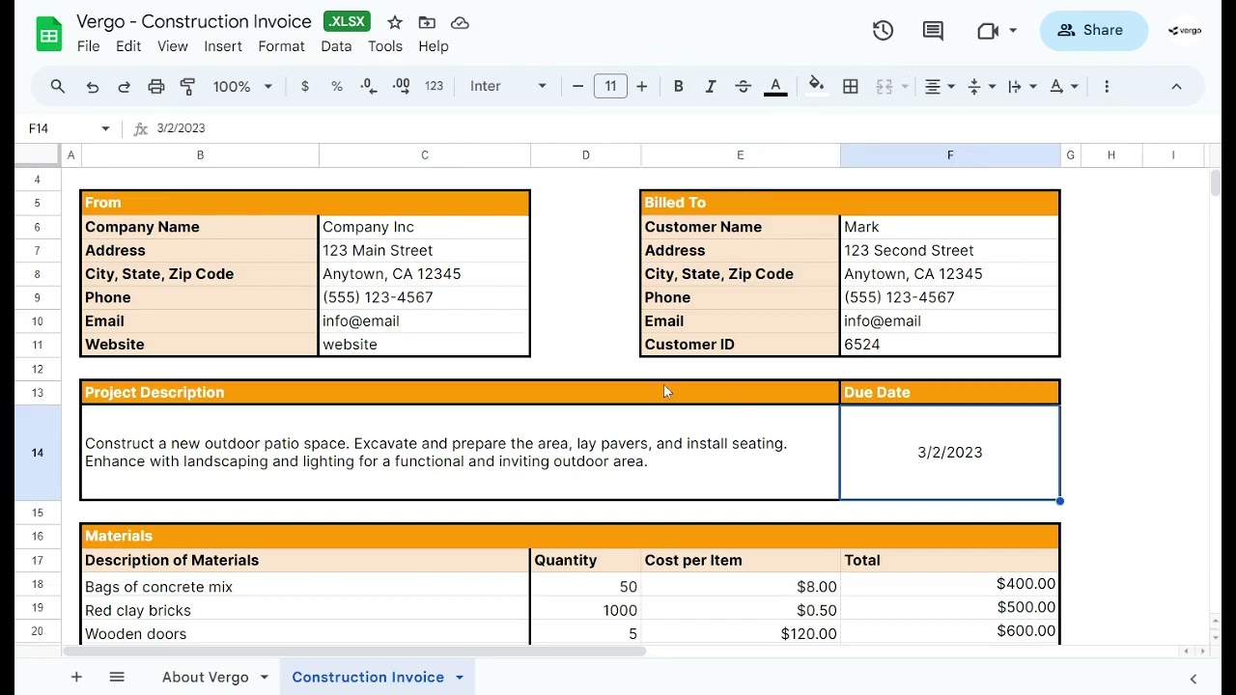
Task: Open the Vergo account avatar
Action: (x=1185, y=31)
